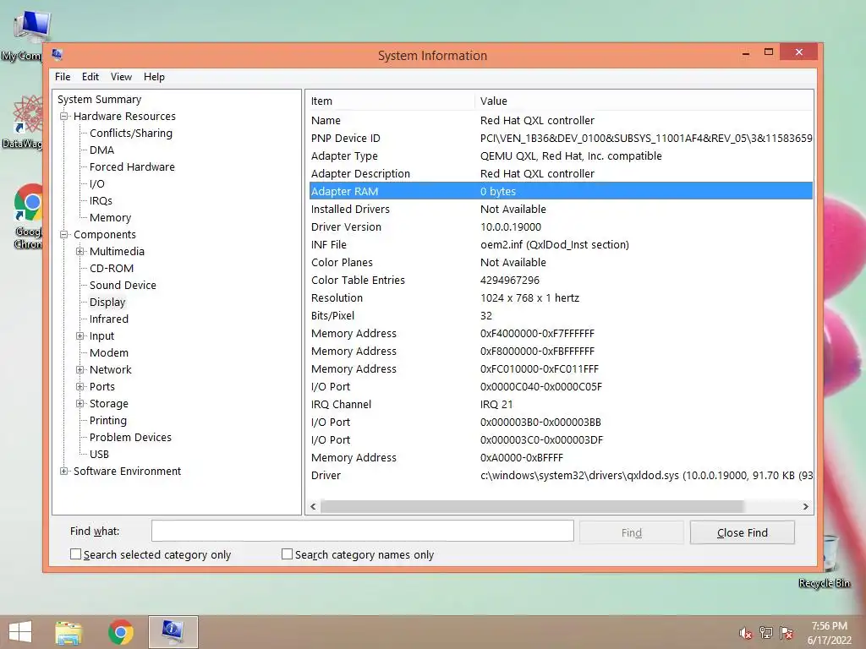Click the horizontal scrollbar right arrow
The height and width of the screenshot is (649, 866).
pos(805,507)
